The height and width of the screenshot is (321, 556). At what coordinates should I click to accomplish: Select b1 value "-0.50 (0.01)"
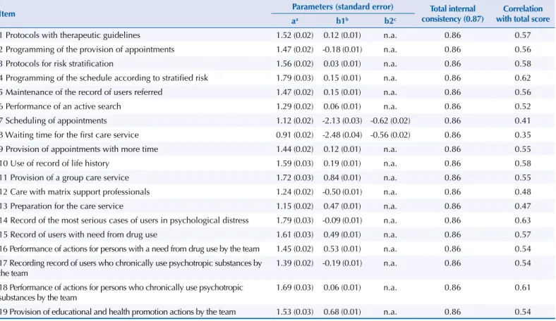coord(342,191)
